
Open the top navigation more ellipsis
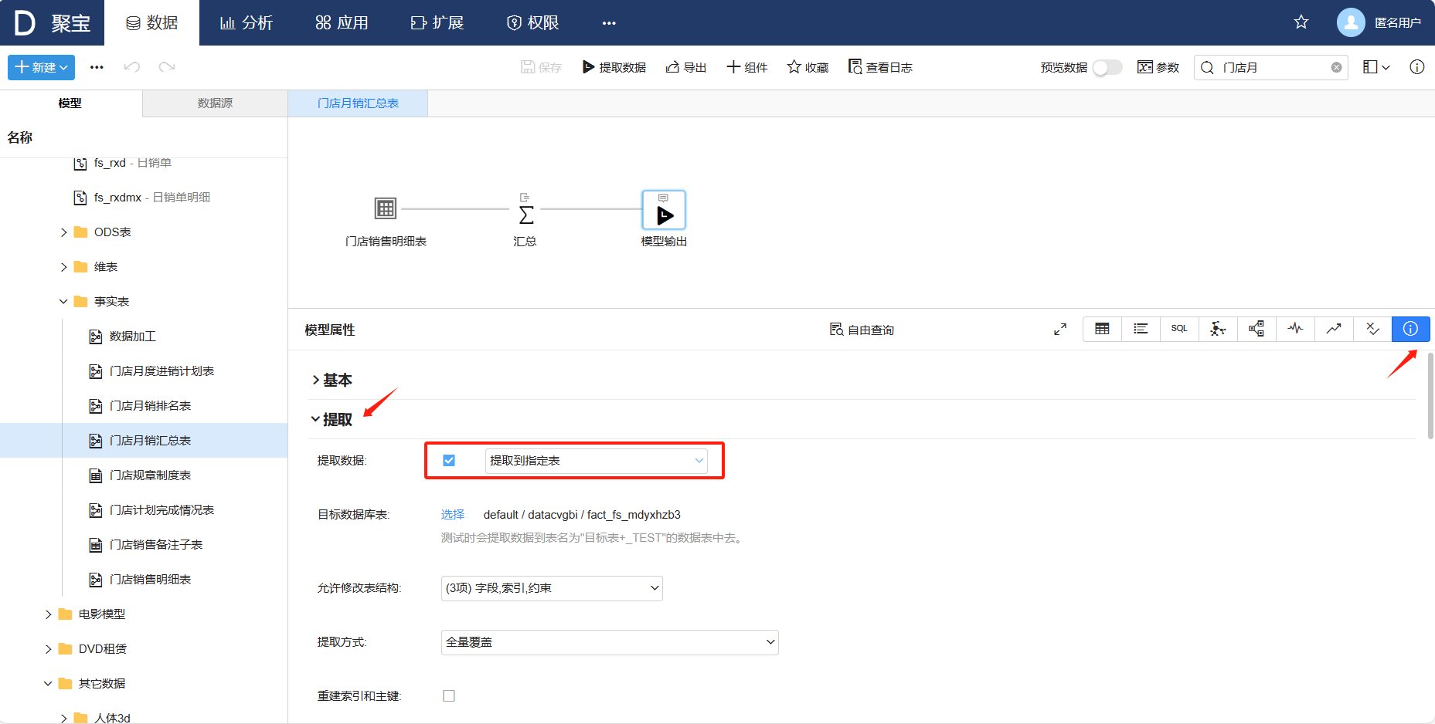point(609,22)
